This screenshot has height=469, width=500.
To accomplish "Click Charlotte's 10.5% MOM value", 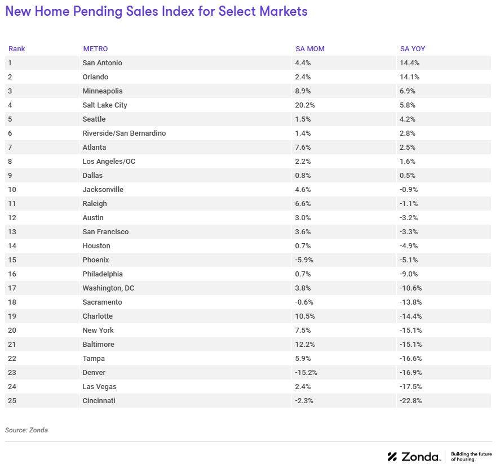I will point(305,316).
